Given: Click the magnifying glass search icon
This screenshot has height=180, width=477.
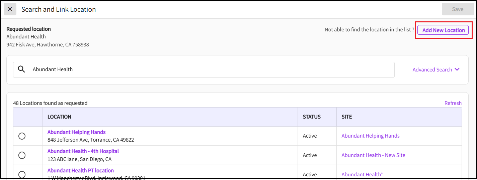Looking at the screenshot, I should [x=21, y=69].
